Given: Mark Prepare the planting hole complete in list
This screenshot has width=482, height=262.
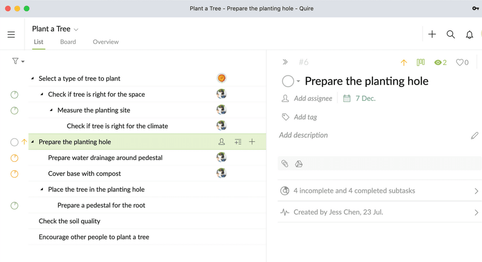Looking at the screenshot, I should click(x=15, y=142).
